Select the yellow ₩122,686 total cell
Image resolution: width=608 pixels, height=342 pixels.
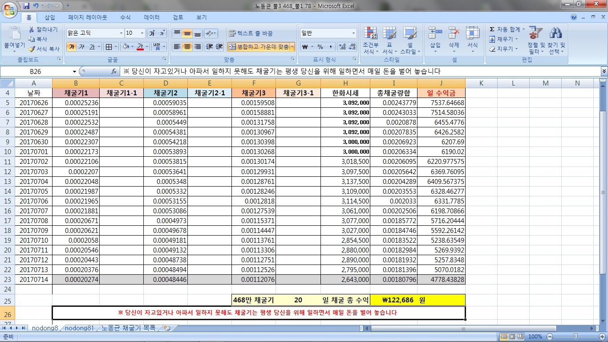point(417,300)
